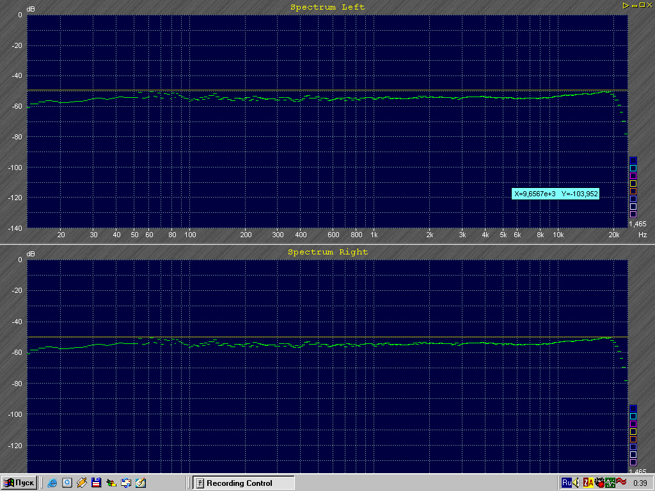Click the Spectrum Right panel title
The height and width of the screenshot is (491, 655).
click(327, 252)
